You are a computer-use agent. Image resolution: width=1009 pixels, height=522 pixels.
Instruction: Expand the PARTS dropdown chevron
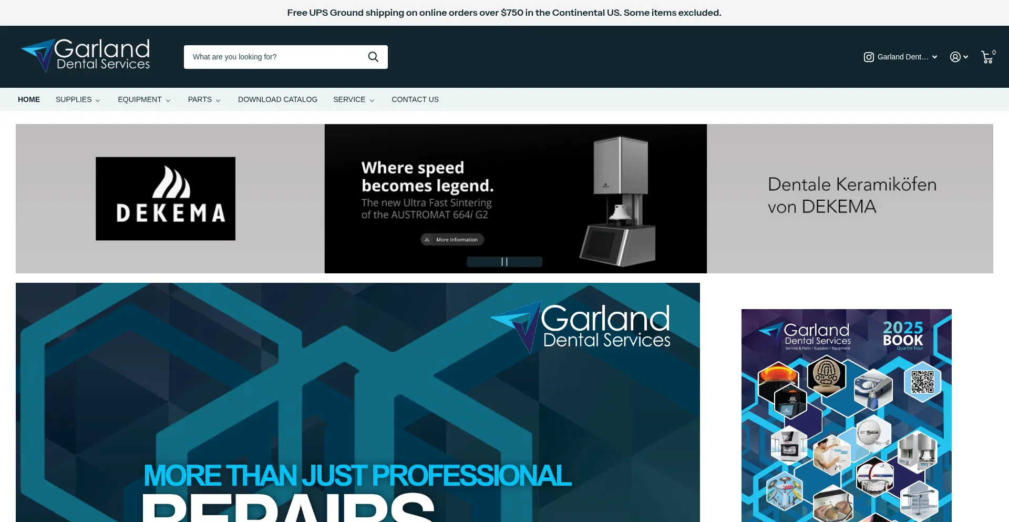pyautogui.click(x=219, y=100)
